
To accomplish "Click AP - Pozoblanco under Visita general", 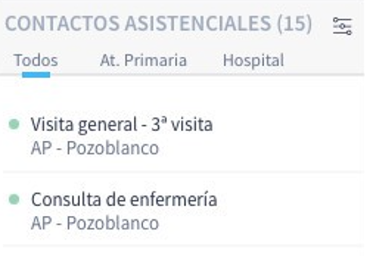I will (x=95, y=148).
